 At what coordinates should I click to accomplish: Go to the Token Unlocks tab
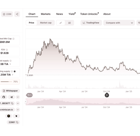(x=89, y=14)
